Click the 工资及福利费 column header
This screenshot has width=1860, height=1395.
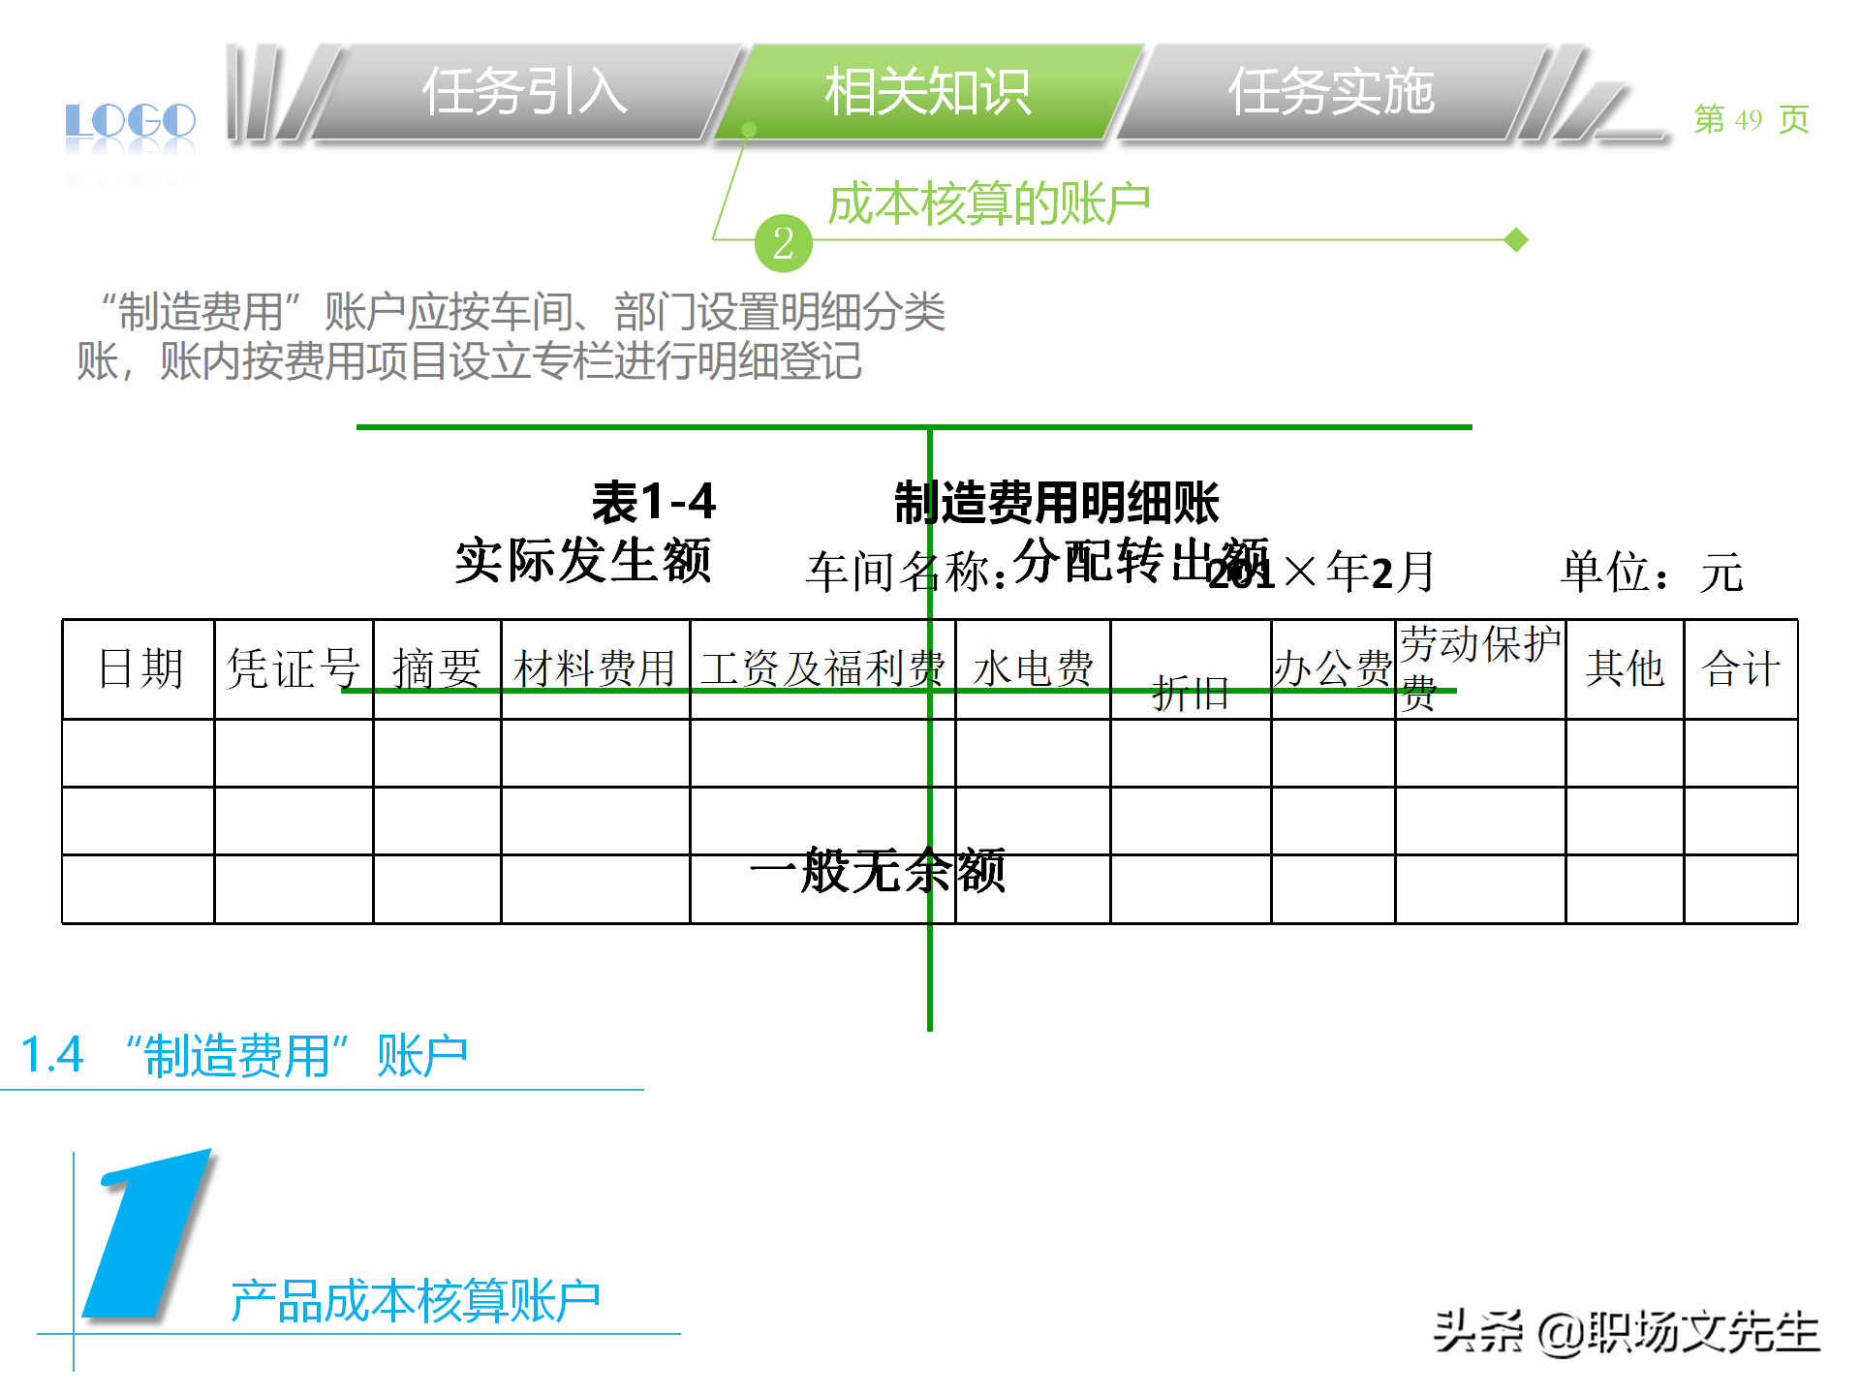point(821,669)
